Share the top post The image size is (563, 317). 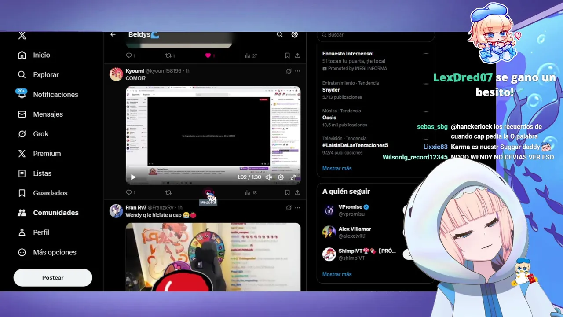click(x=297, y=55)
